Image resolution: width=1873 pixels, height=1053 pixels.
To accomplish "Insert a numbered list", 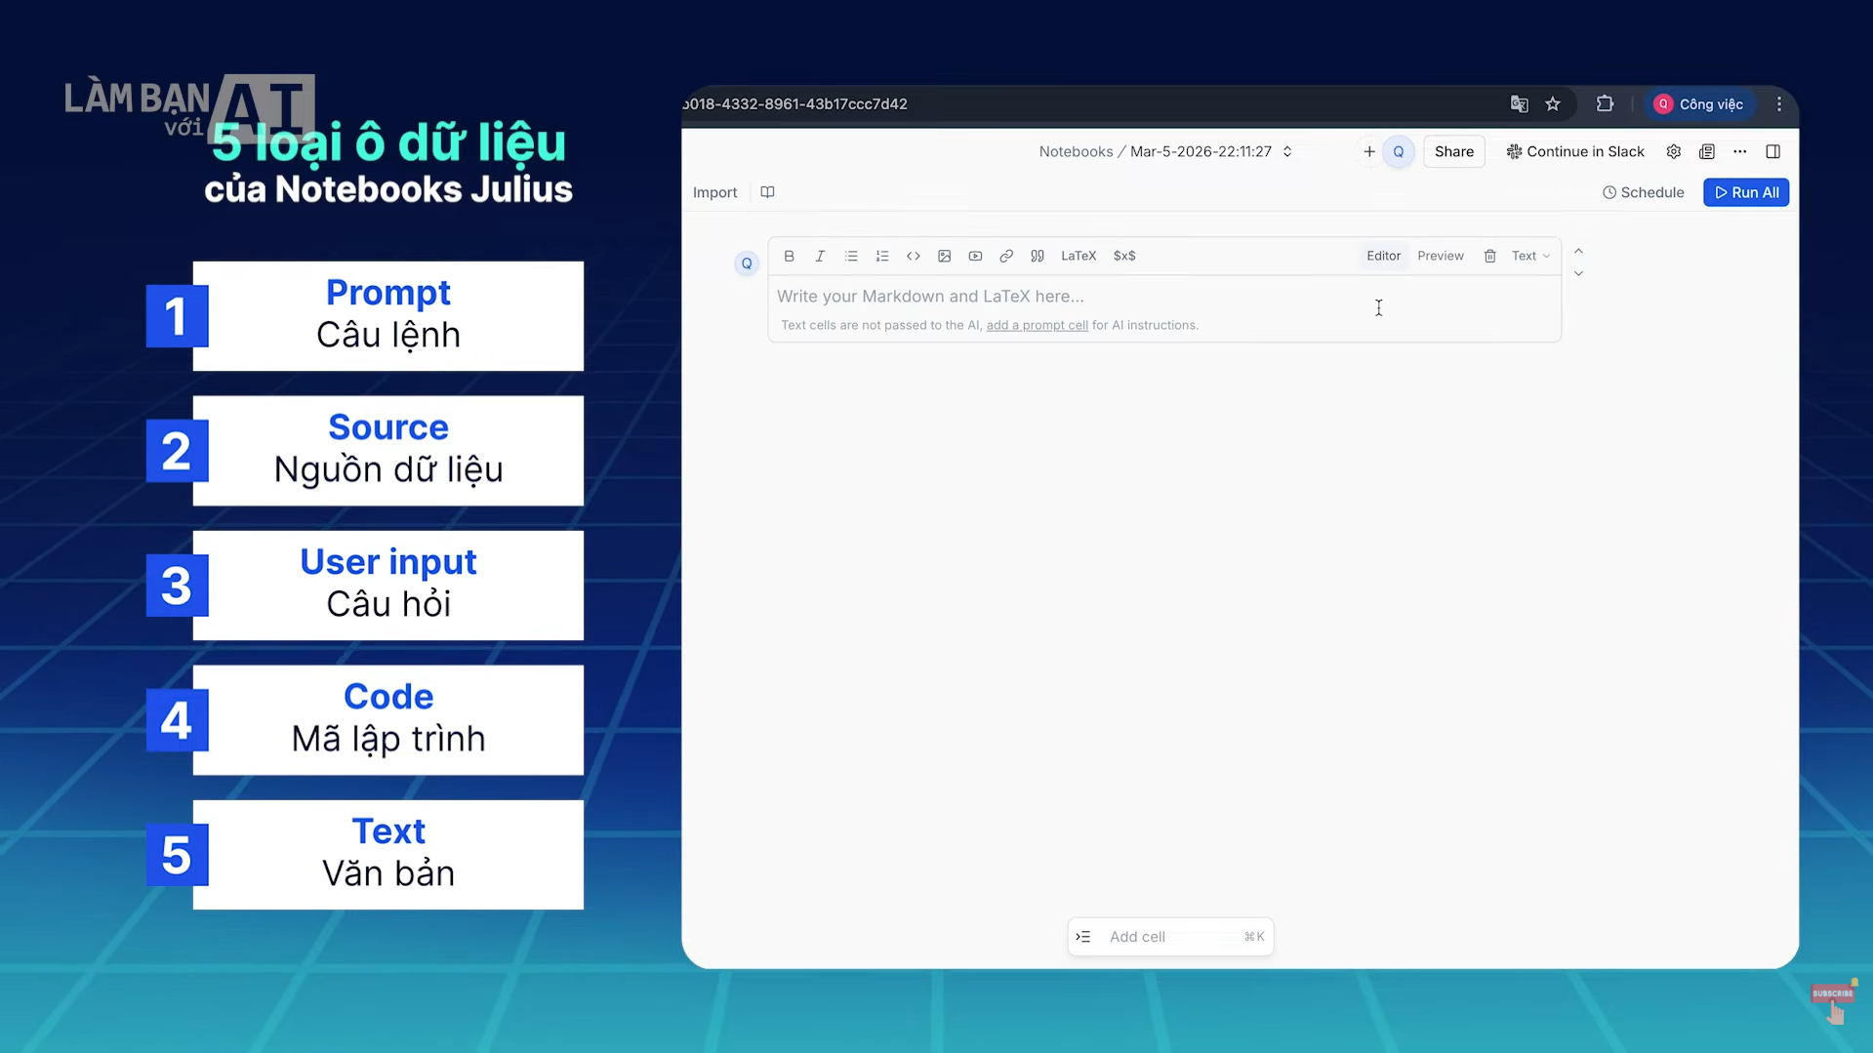I will 882,256.
